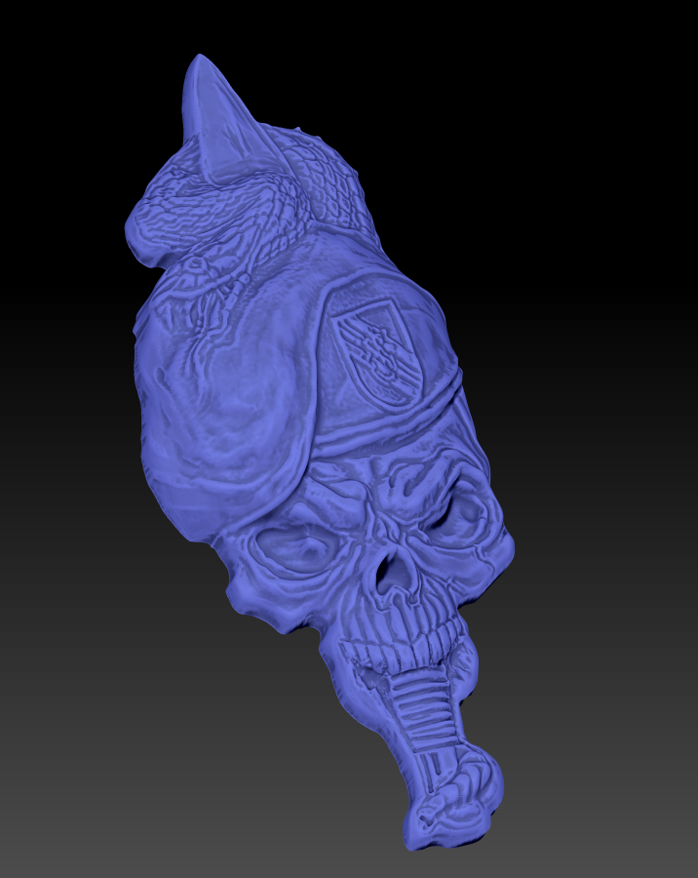Click the ribbed dagger grip below the jaw

pos(425,711)
